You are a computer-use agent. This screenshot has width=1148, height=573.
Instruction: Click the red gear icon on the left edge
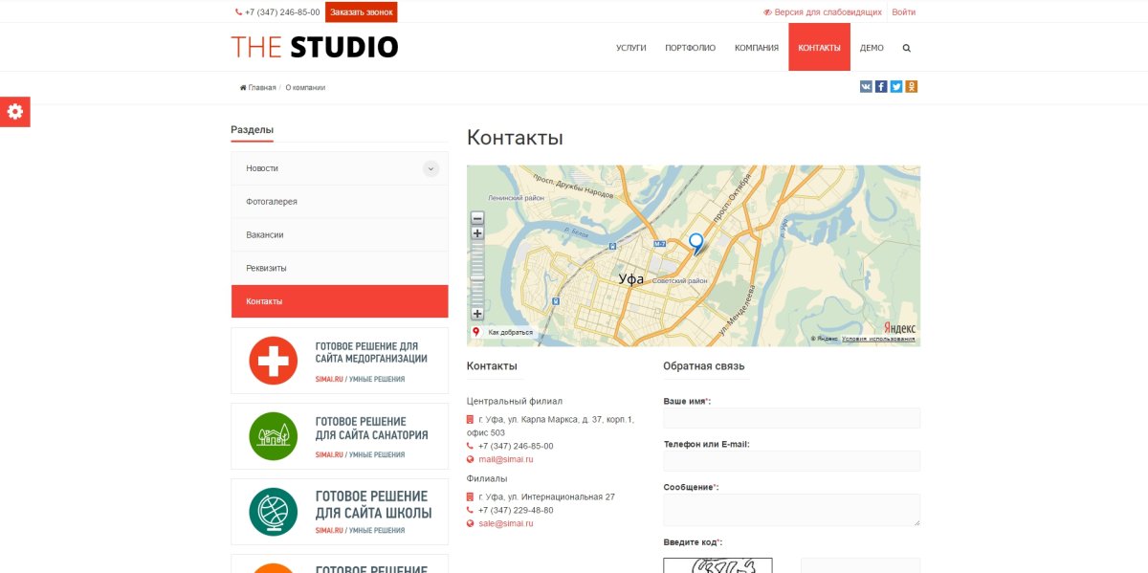point(14,111)
